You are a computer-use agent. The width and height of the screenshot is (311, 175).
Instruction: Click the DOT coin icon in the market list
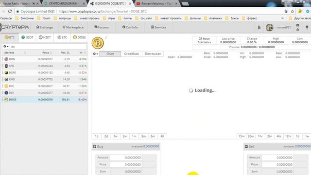click(x=6, y=93)
